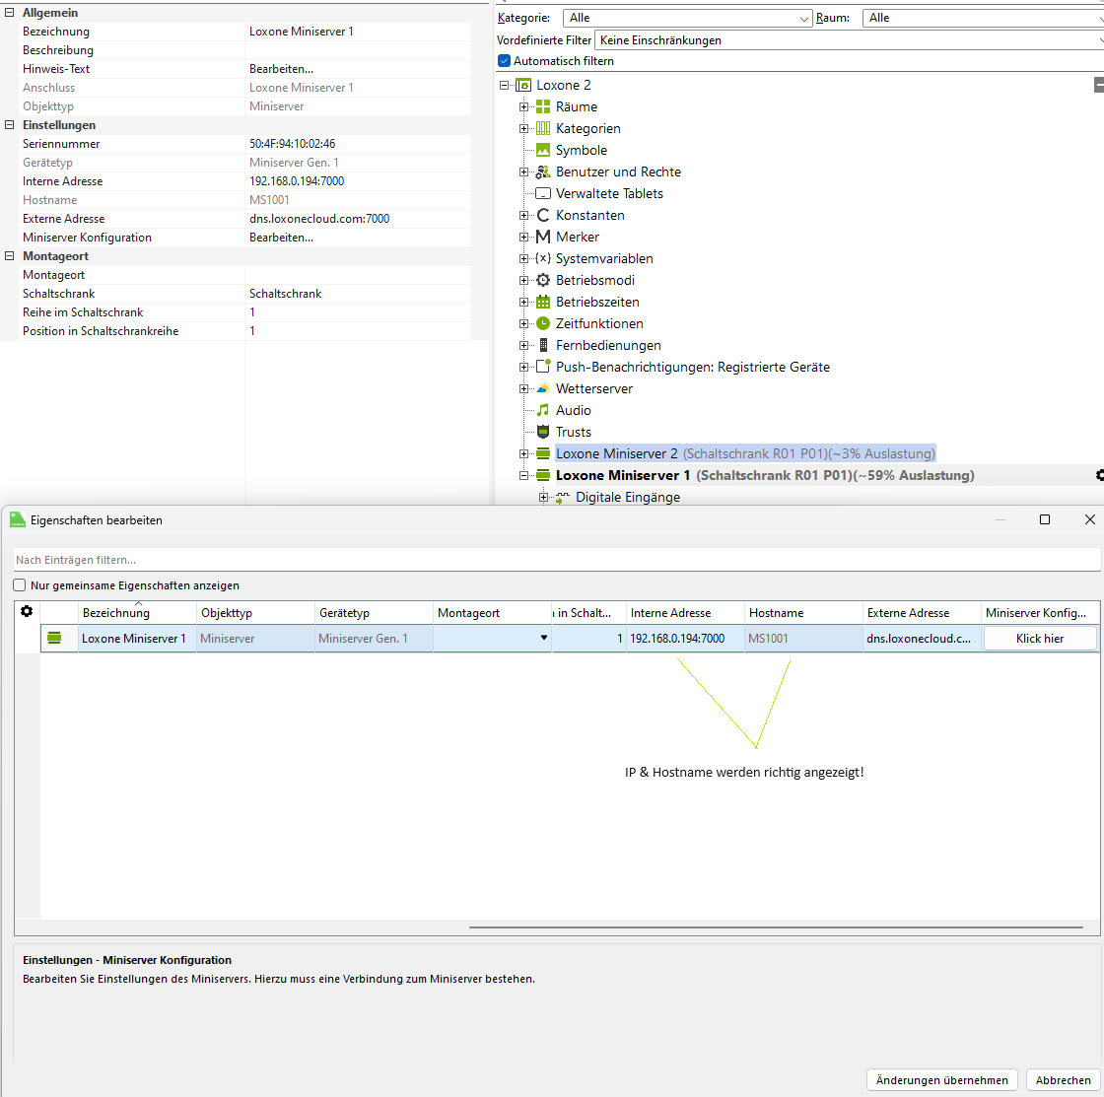1104x1097 pixels.
Task: Click the Externe Adresse column header
Action: coord(922,613)
